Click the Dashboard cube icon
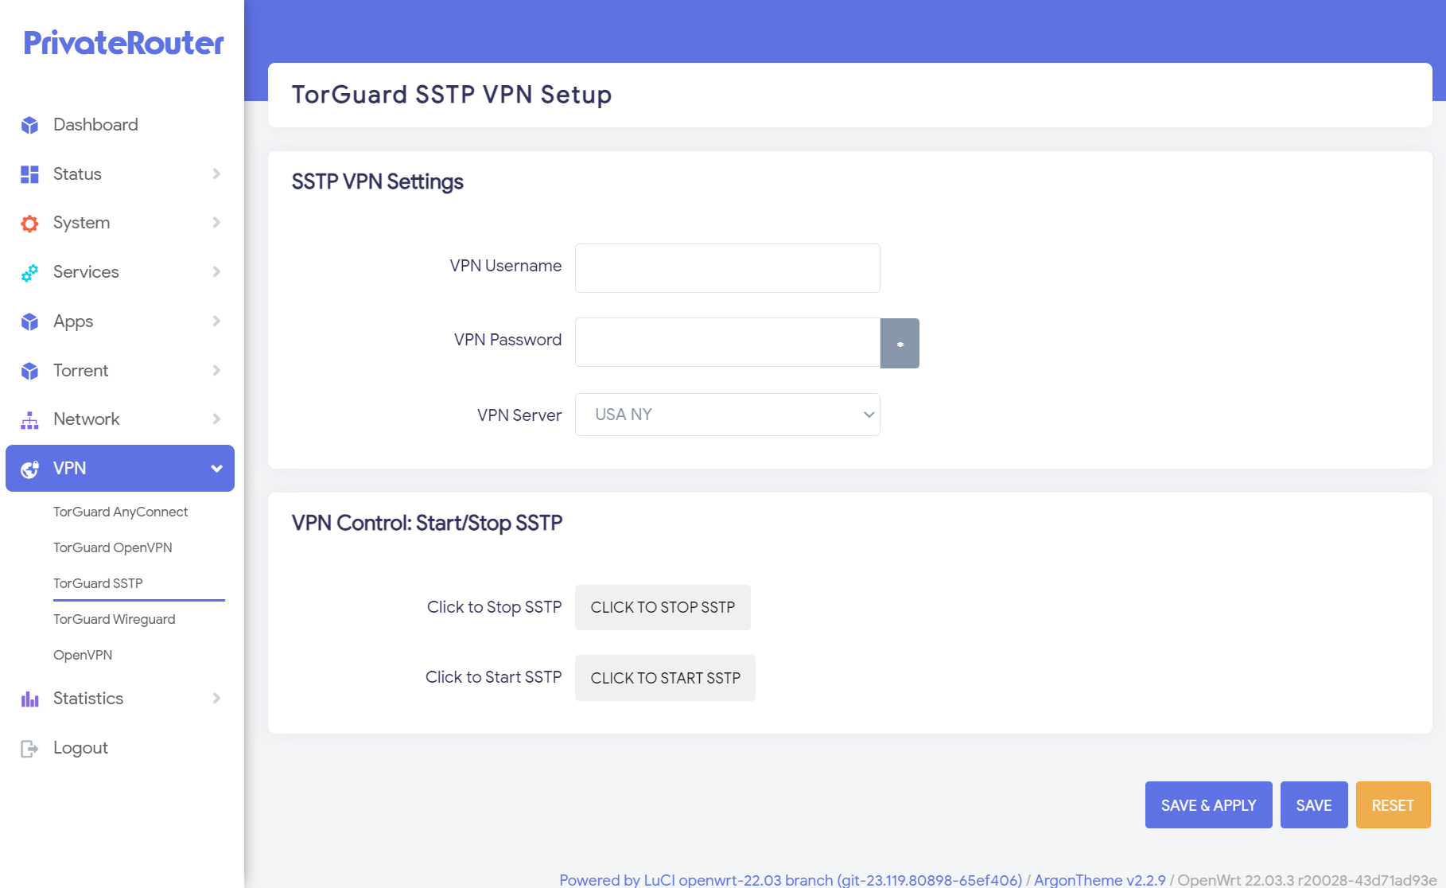The height and width of the screenshot is (888, 1446). tap(29, 124)
